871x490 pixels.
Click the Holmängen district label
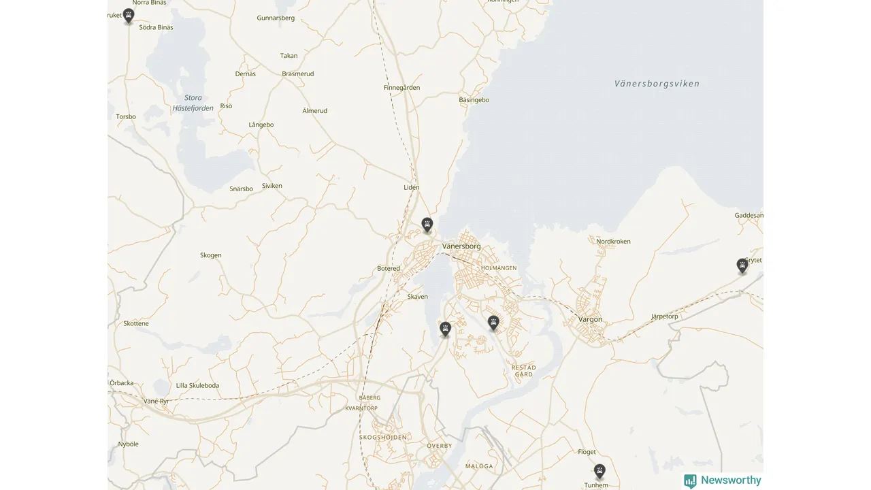(499, 268)
